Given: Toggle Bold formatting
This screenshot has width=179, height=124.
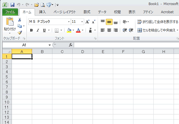Looking at the screenshot, I should tap(31, 30).
